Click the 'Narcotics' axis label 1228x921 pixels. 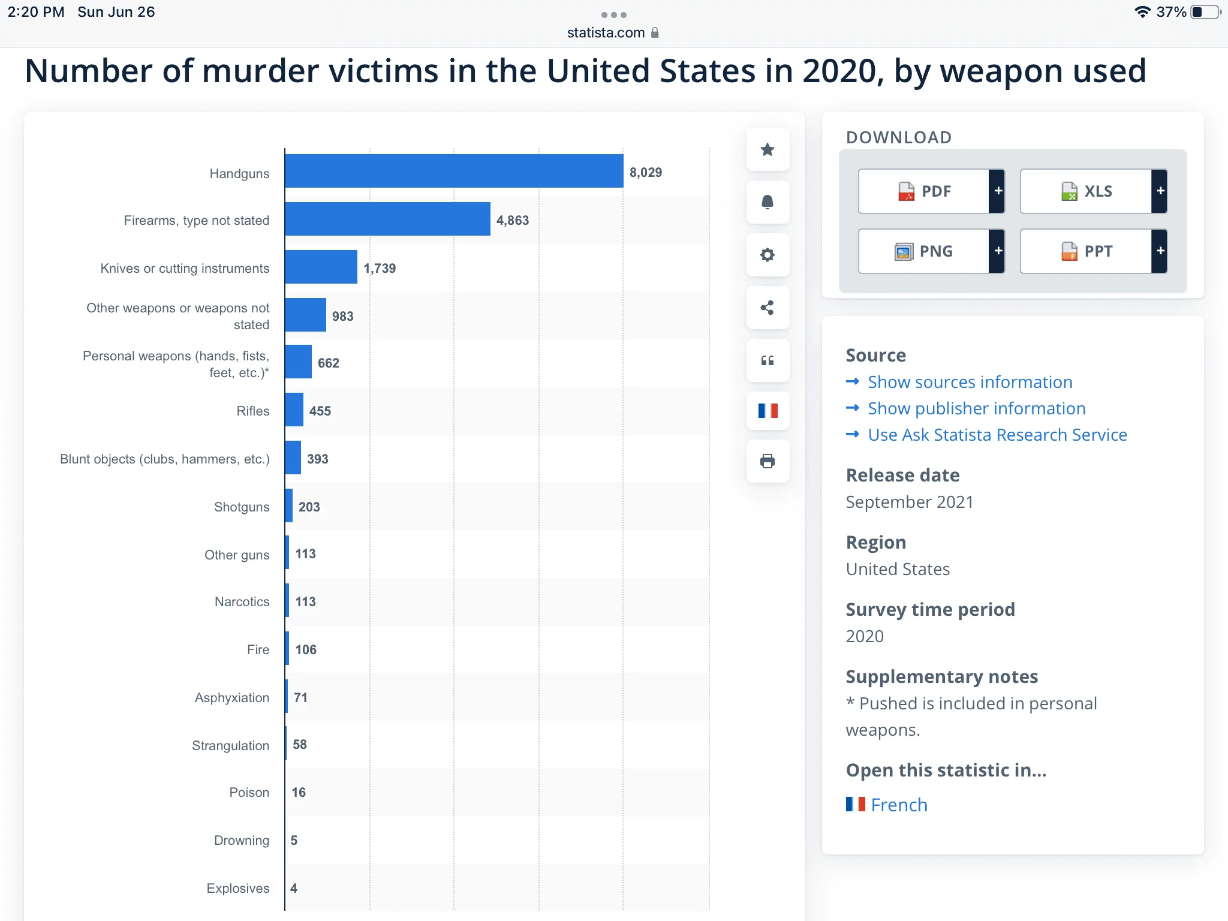click(x=242, y=601)
